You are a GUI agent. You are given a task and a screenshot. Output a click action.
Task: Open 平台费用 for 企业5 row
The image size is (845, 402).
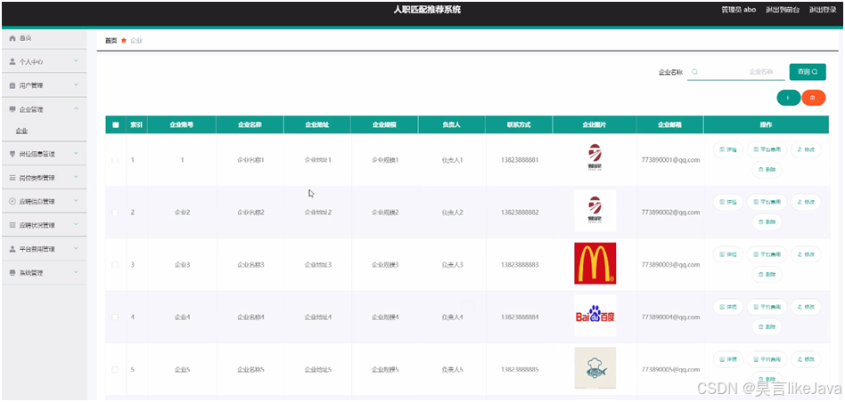(x=767, y=359)
